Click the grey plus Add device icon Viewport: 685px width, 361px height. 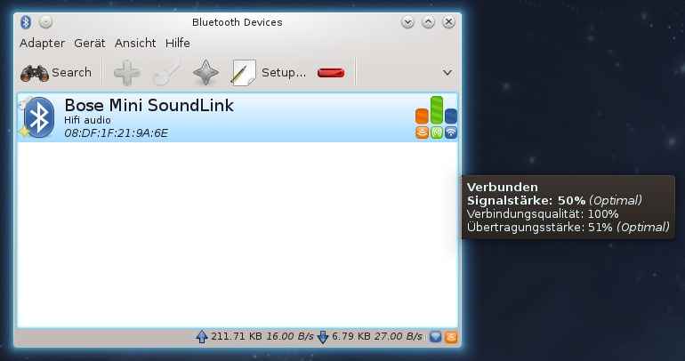click(127, 72)
